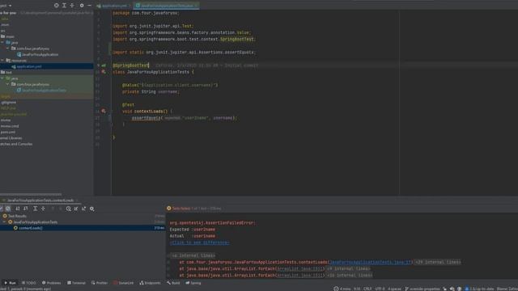Sort tests by duration icon
Screen dimensions: 518x291
click(26, 209)
